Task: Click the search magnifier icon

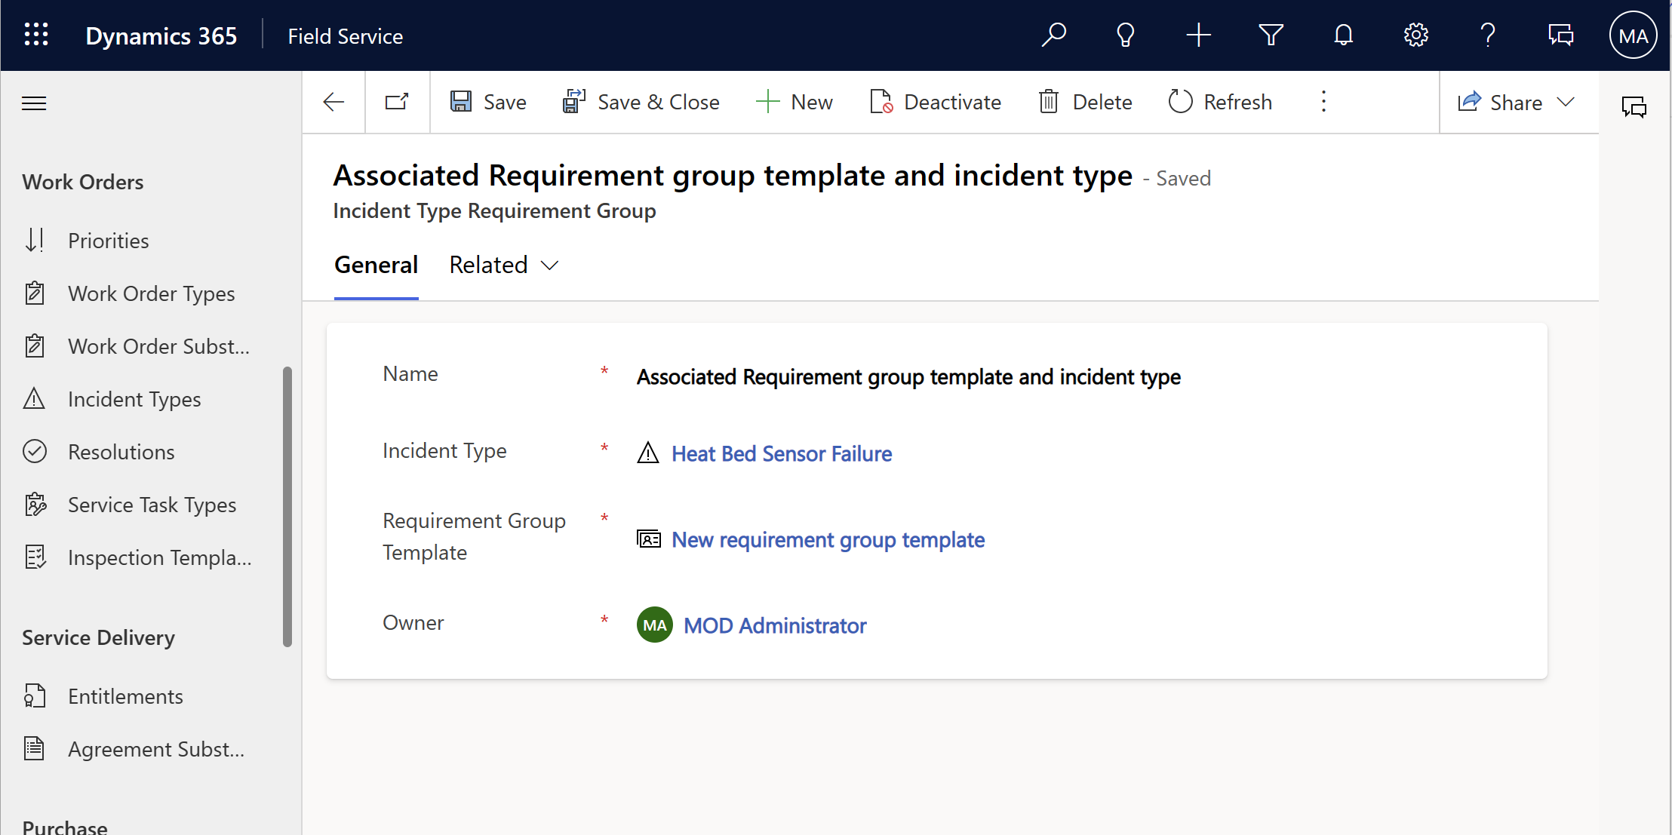Action: click(1055, 35)
